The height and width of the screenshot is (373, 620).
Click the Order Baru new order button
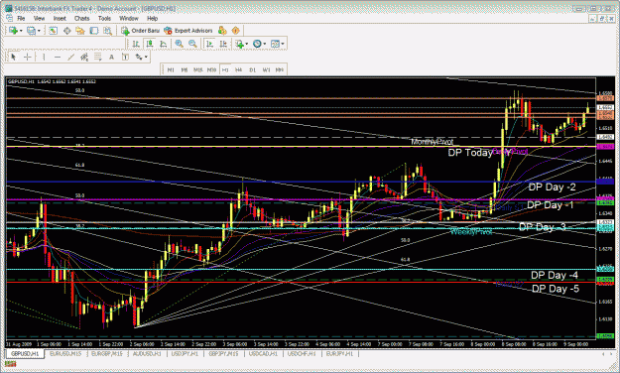[141, 31]
